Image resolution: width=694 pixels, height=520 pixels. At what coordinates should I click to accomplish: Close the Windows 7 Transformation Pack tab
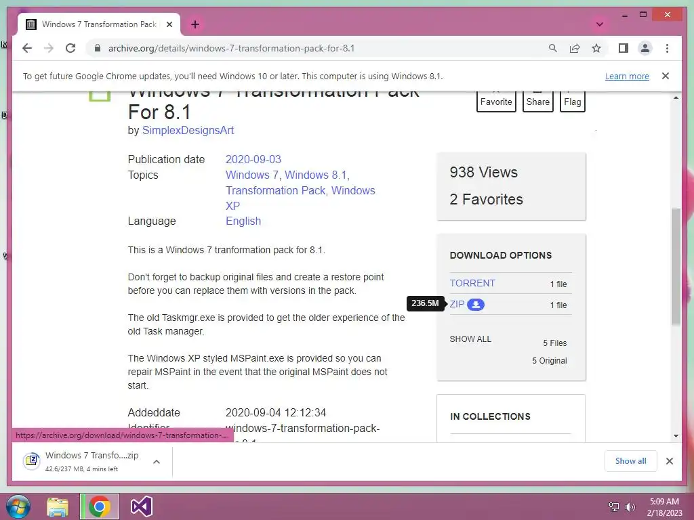click(169, 24)
